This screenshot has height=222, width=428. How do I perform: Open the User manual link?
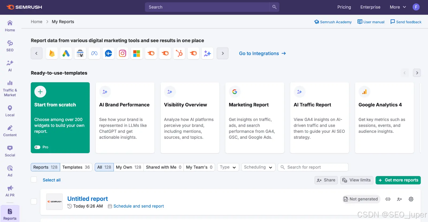[x=371, y=22]
